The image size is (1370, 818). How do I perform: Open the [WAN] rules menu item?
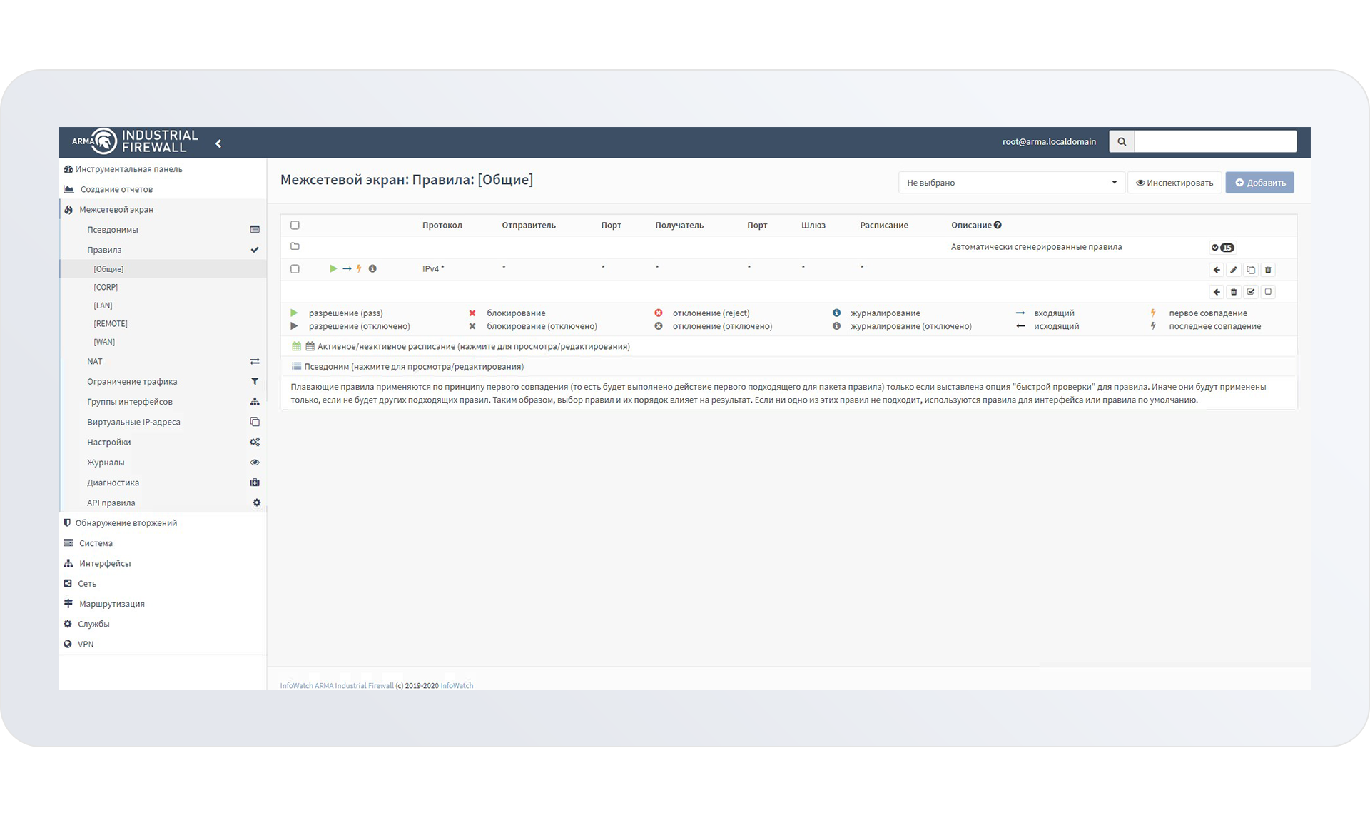(104, 342)
